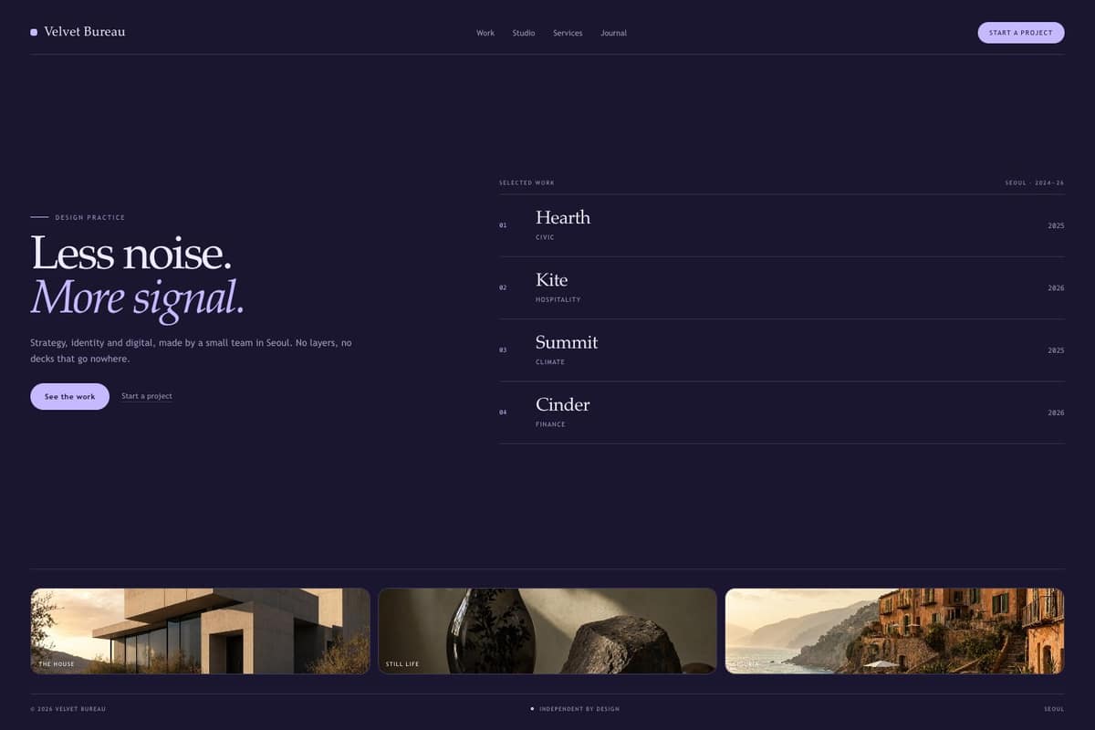Screen dimensions: 1095x730
Task: Click the 2025 year in Summit row
Action: coord(1056,350)
